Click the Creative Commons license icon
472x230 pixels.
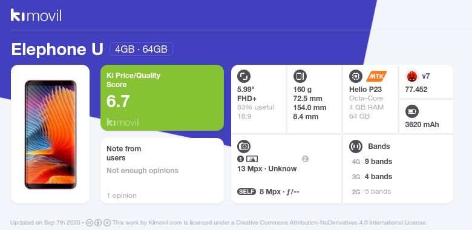tap(90, 223)
